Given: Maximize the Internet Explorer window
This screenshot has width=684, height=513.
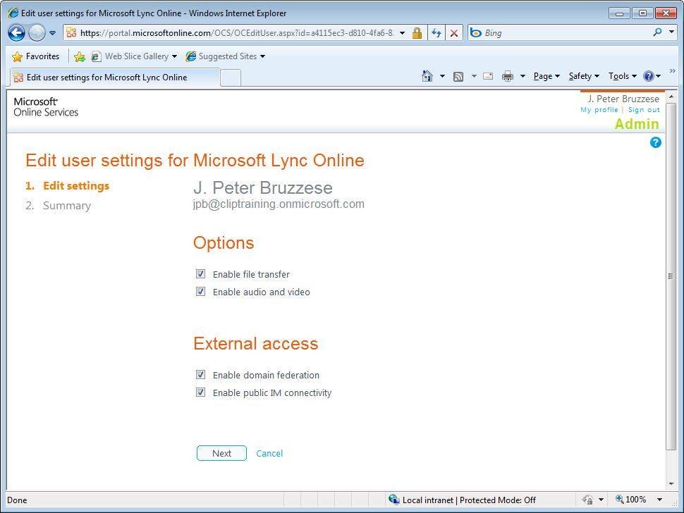Looking at the screenshot, I should click(x=642, y=13).
